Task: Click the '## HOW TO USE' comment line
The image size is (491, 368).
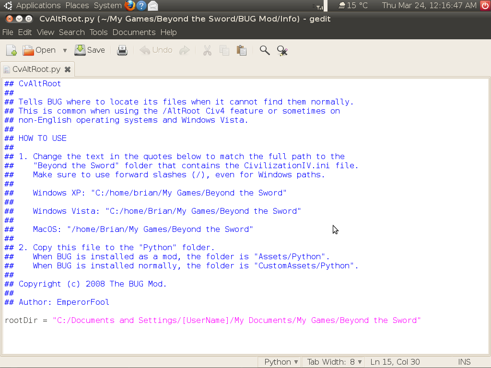Action: (x=35, y=138)
